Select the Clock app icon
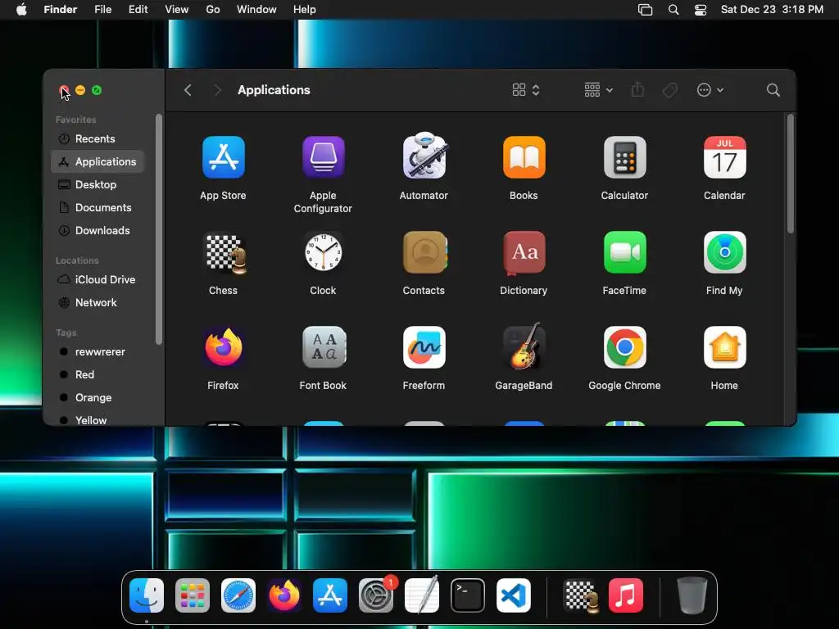839x629 pixels. coord(323,252)
